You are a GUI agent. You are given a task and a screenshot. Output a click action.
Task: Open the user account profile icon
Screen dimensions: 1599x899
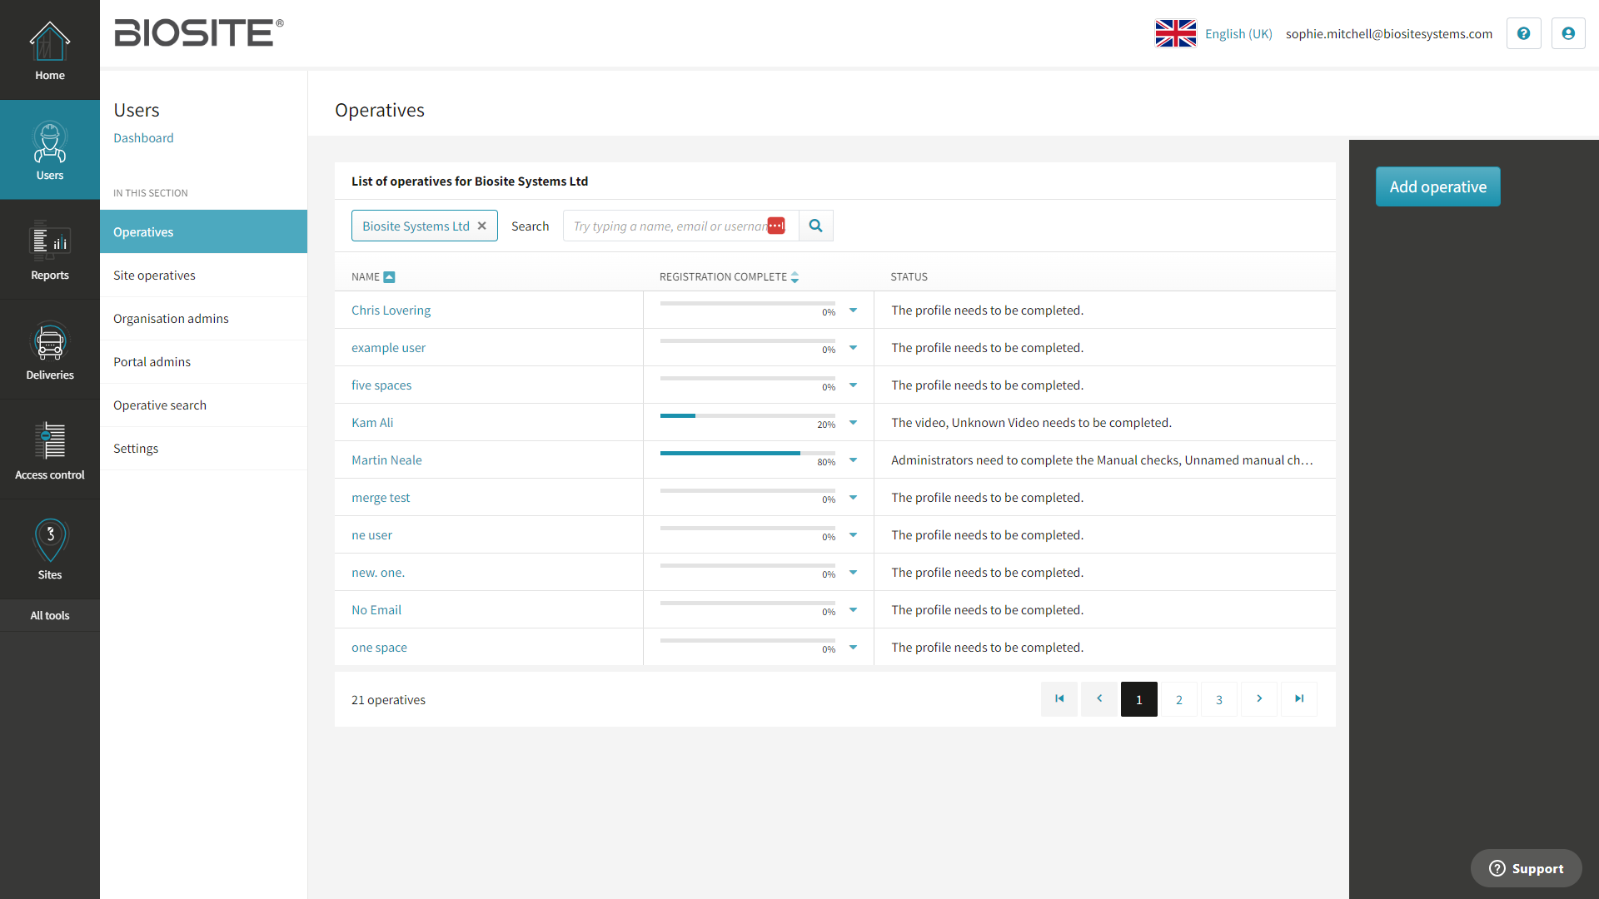pos(1568,33)
